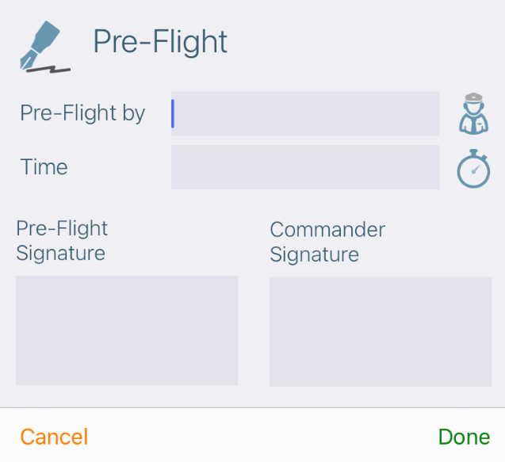Screen dimensions: 505x462
Task: Sign in the right signature pad
Action: click(x=381, y=331)
